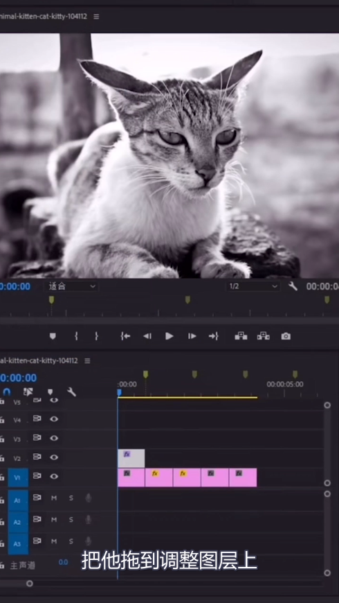Screen dimensions: 339x603
Task: Play the sequence in program monitor
Action: [169, 336]
